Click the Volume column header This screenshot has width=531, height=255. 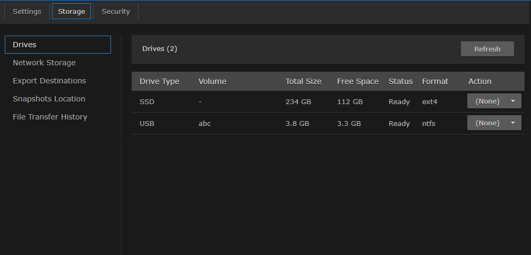pyautogui.click(x=212, y=81)
